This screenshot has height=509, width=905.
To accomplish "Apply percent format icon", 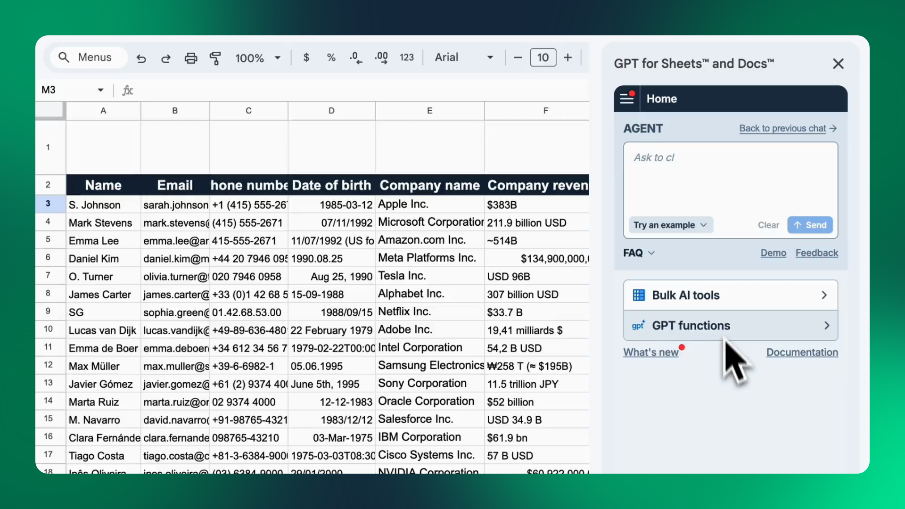I will [x=331, y=57].
